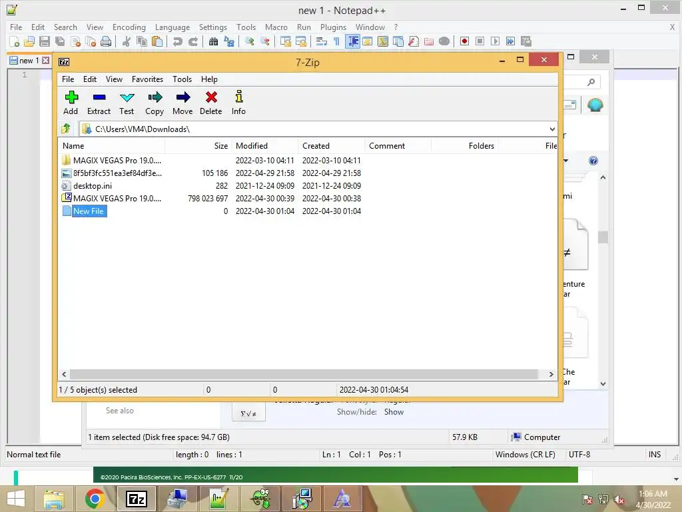This screenshot has width=682, height=512.
Task: Click the left arrow of 7-Zip horizontal scrollbar
Action: 64,374
